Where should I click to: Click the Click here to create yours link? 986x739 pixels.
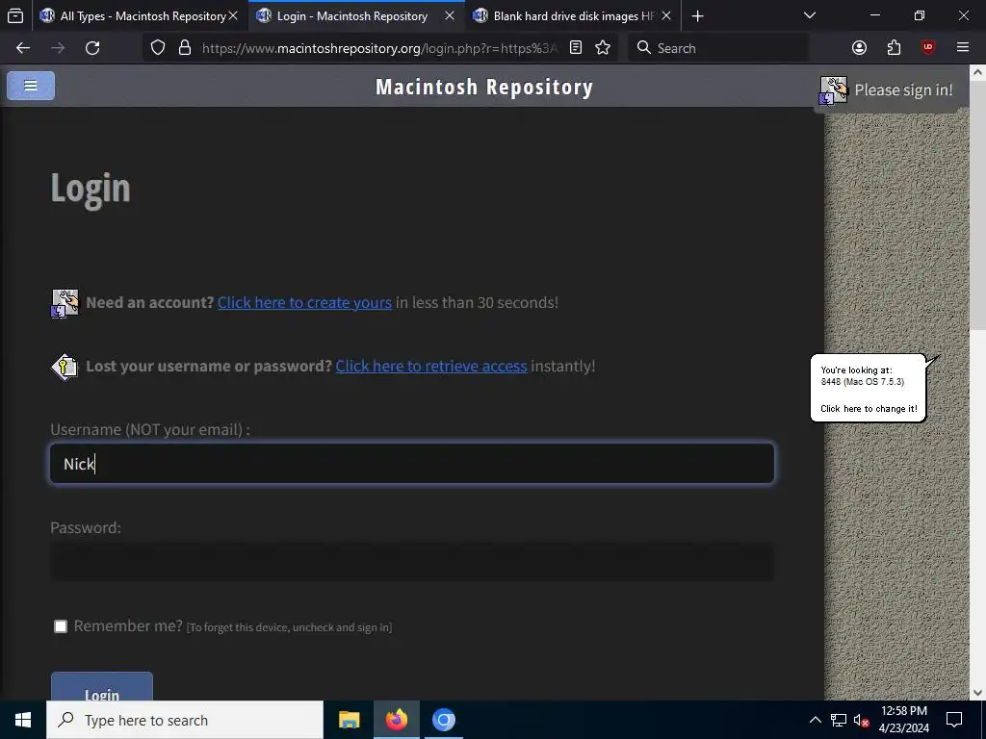coord(304,302)
